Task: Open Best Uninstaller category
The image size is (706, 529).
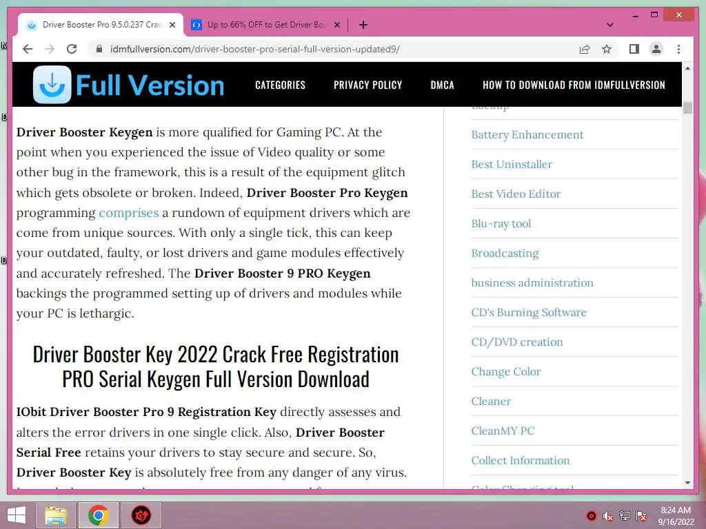Action: point(512,164)
